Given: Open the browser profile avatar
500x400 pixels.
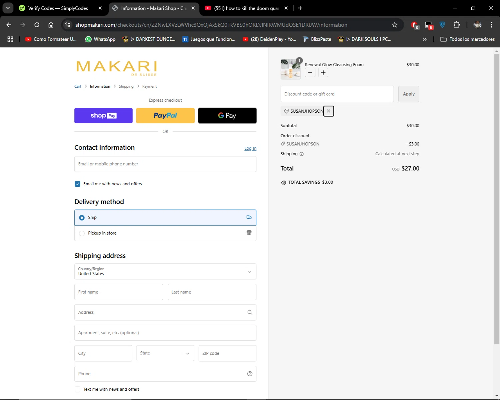Looking at the screenshot, I should click(x=477, y=25).
